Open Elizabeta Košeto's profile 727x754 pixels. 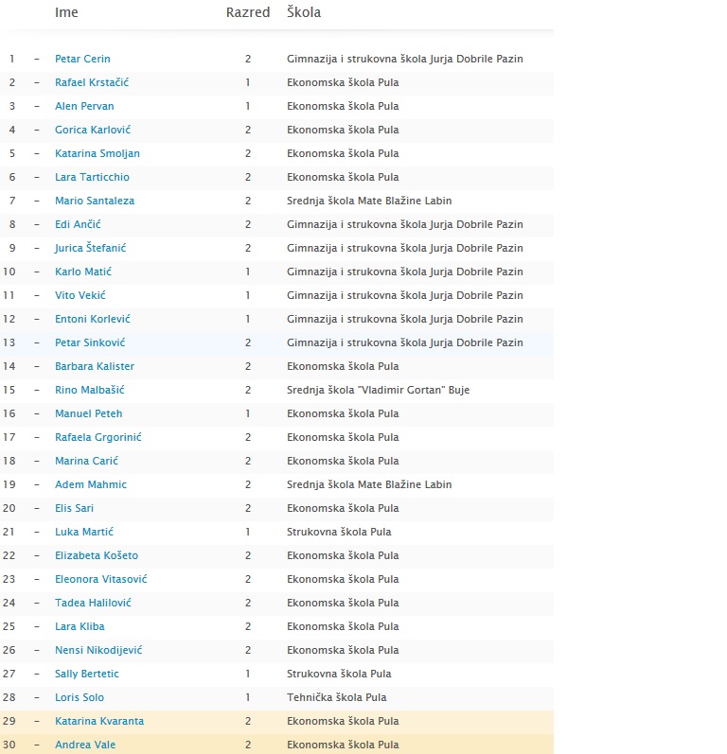point(97,555)
